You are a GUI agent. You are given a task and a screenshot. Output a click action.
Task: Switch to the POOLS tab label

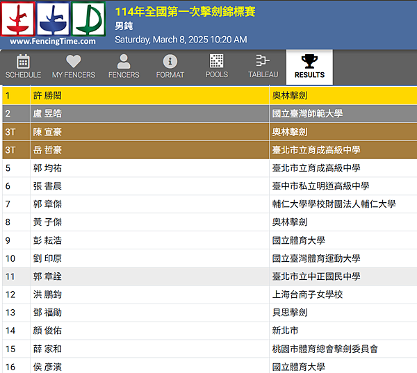tap(217, 74)
